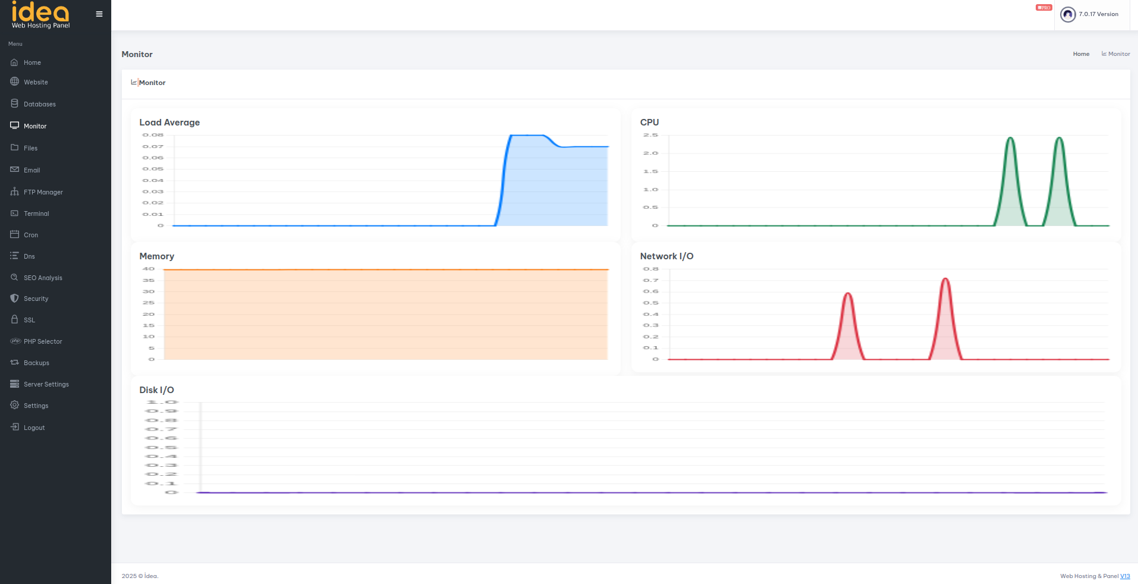
Task: Open Server Settings from sidebar
Action: click(45, 384)
